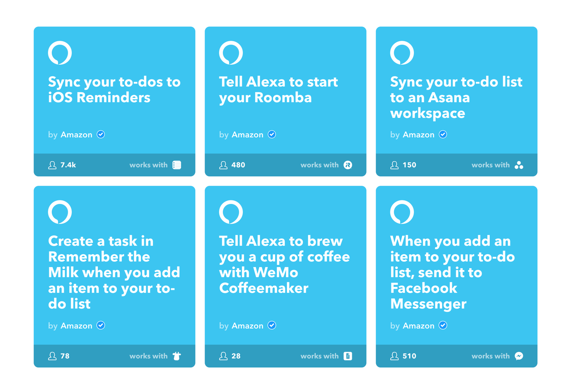
Task: Open 'Sync your to-do list to Asana' applet
Action: (x=456, y=97)
